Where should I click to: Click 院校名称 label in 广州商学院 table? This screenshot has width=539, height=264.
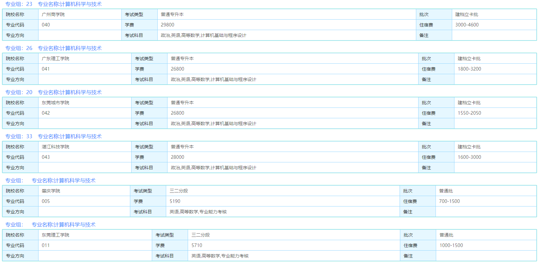coord(15,14)
